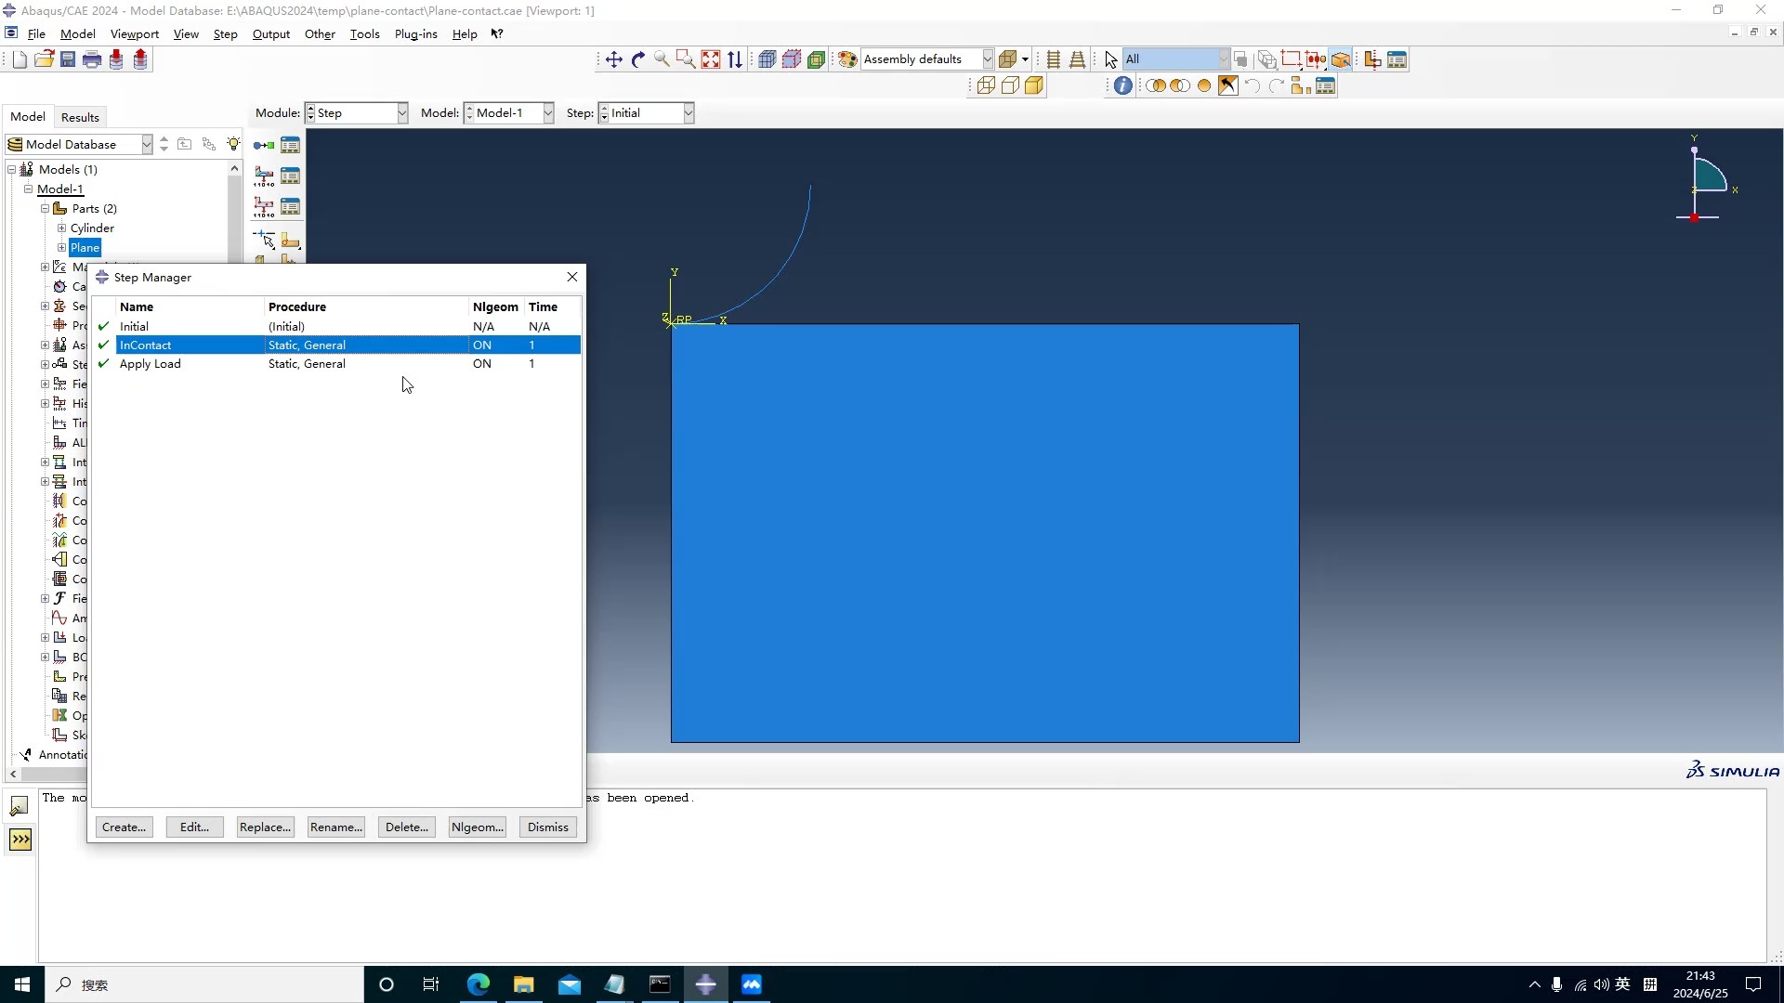
Task: Switch to the Results tab
Action: 80,117
